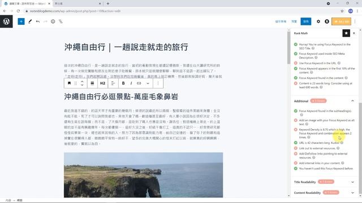
Task: Expand the Title Readability section
Action: click(x=352, y=182)
